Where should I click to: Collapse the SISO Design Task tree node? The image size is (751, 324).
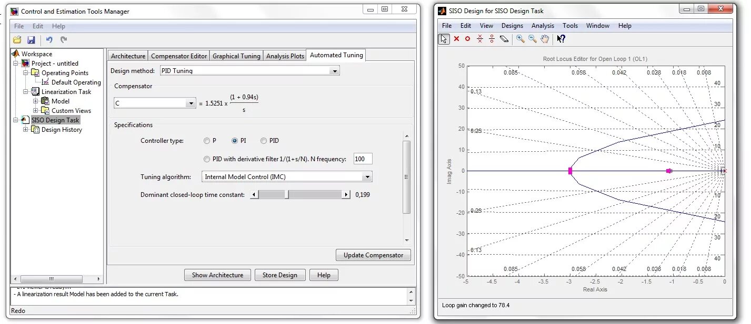coord(16,120)
